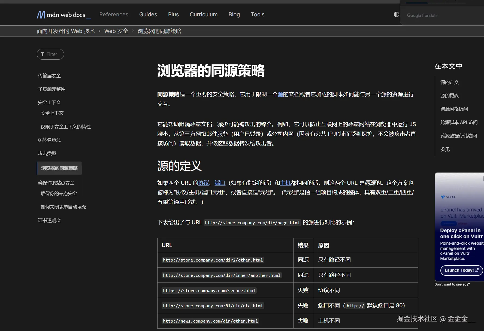484x331 pixels.
Task: Click the MDN web docs logo
Action: tap(64, 15)
